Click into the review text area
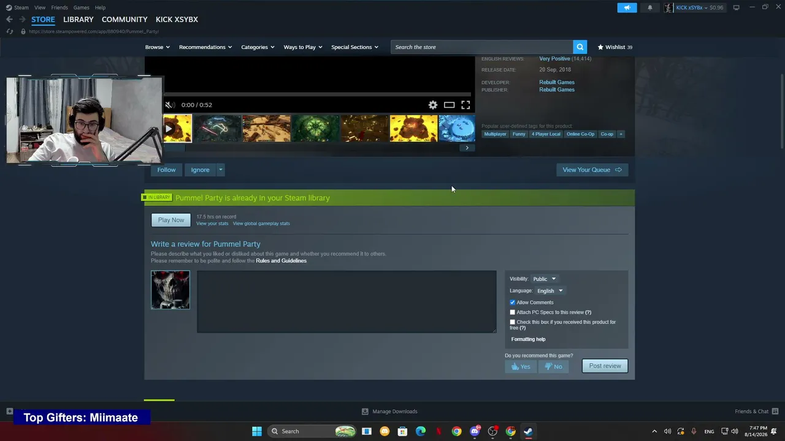Viewport: 785px width, 441px height. tap(347, 302)
